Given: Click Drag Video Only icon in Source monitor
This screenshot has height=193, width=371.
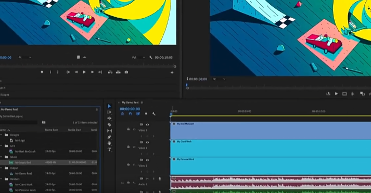Looking at the screenshot, I should 79,57.
